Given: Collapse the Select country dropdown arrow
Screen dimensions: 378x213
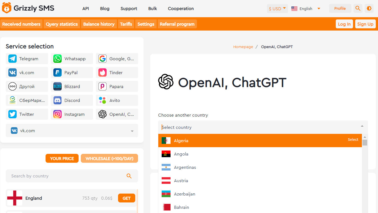Looking at the screenshot, I should tap(362, 126).
